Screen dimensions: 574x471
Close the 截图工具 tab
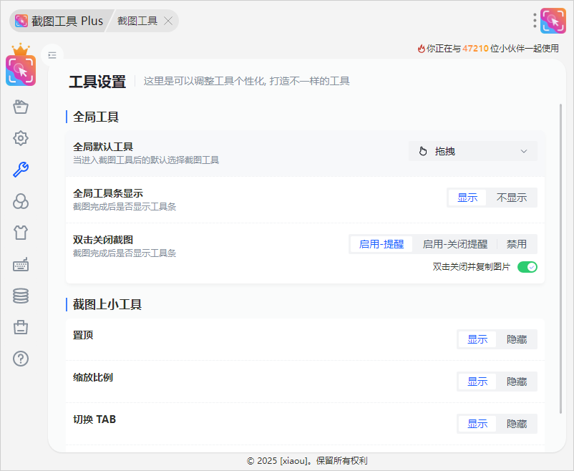tap(168, 21)
